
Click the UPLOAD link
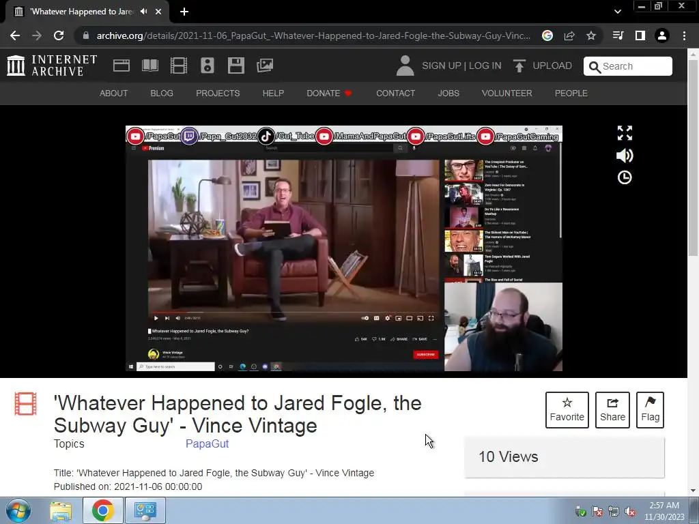click(x=552, y=65)
